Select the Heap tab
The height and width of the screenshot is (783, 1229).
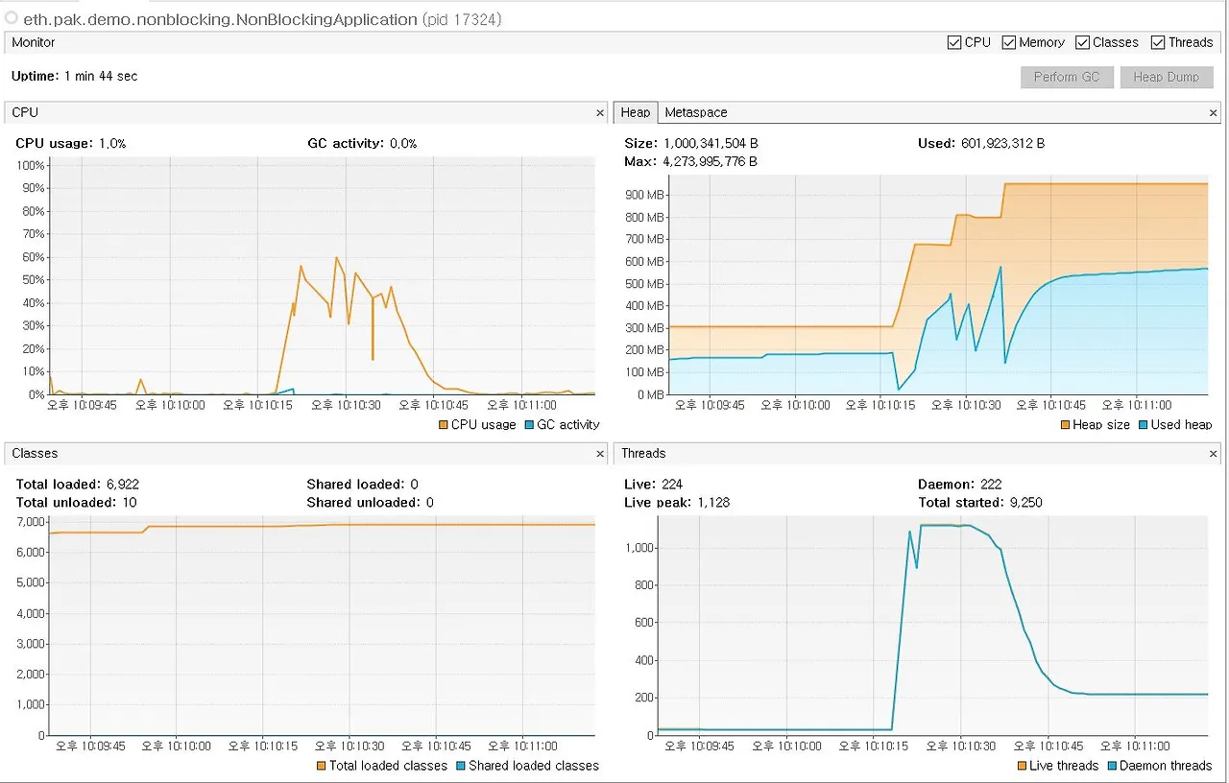[636, 113]
